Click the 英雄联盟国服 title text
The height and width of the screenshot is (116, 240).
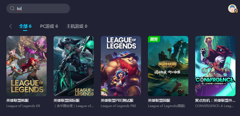159,101
